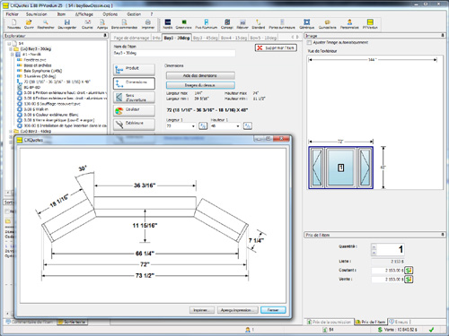Click the Supprimer l'item button
This screenshot has width=449, height=336.
click(276, 47)
